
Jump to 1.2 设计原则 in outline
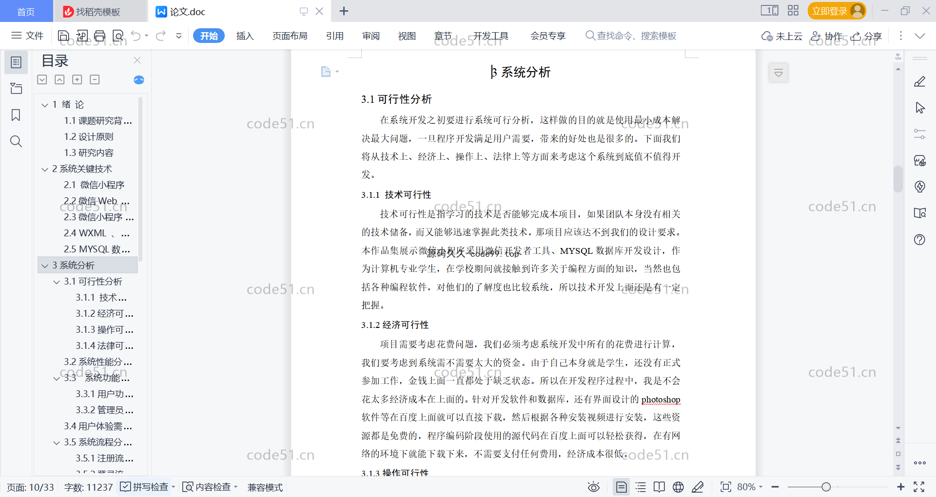point(89,137)
